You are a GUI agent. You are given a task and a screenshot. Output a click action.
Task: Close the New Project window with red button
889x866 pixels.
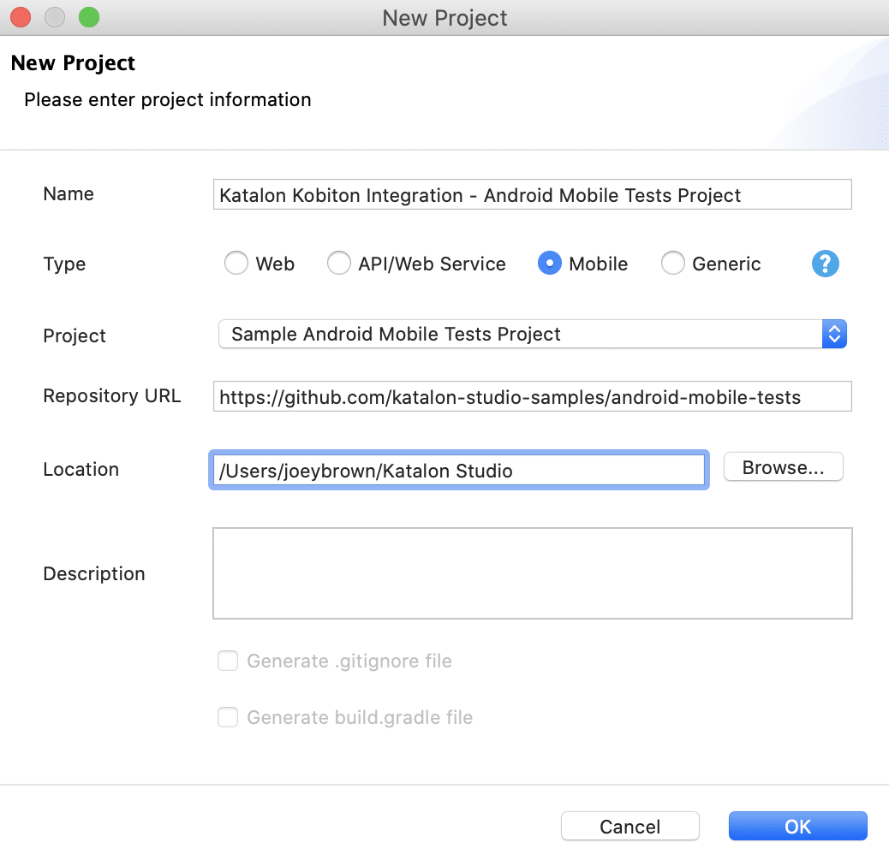point(21,17)
